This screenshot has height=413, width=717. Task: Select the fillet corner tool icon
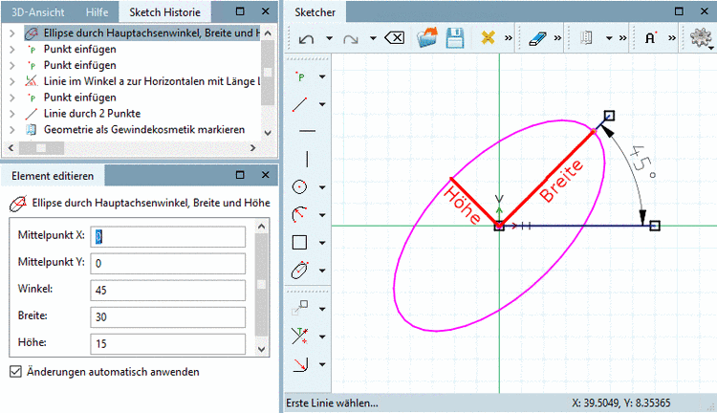(300, 364)
